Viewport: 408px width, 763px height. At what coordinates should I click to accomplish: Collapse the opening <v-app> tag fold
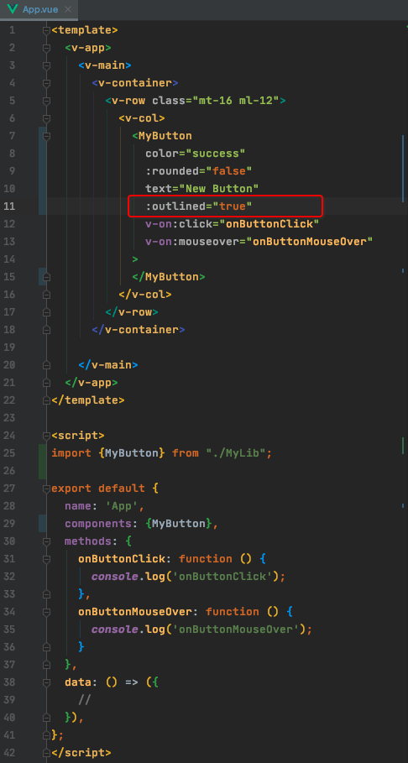pyautogui.click(x=46, y=48)
